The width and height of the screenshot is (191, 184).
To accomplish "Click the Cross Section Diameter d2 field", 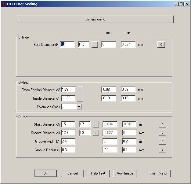I will coord(68,90).
